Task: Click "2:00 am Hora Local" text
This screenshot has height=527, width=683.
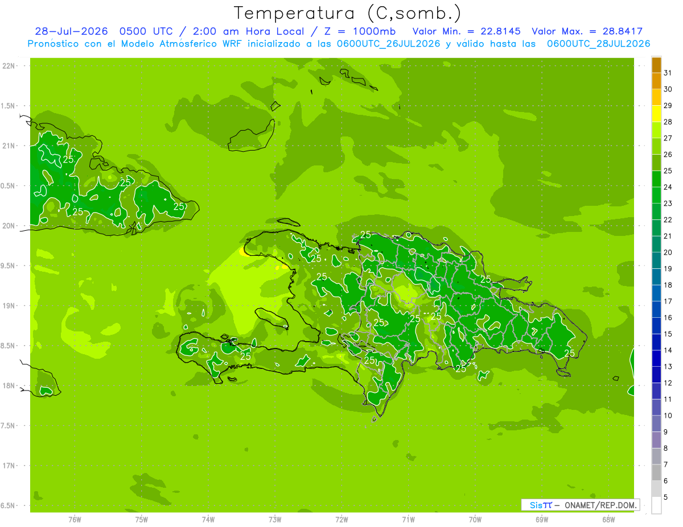Action: point(248,31)
